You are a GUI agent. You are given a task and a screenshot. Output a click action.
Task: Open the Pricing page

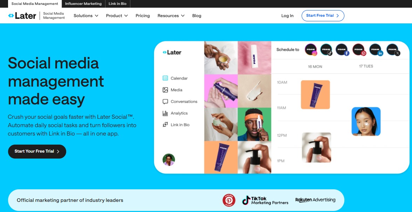143,16
